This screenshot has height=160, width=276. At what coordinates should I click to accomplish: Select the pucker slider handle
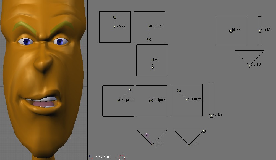[x=211, y=115]
